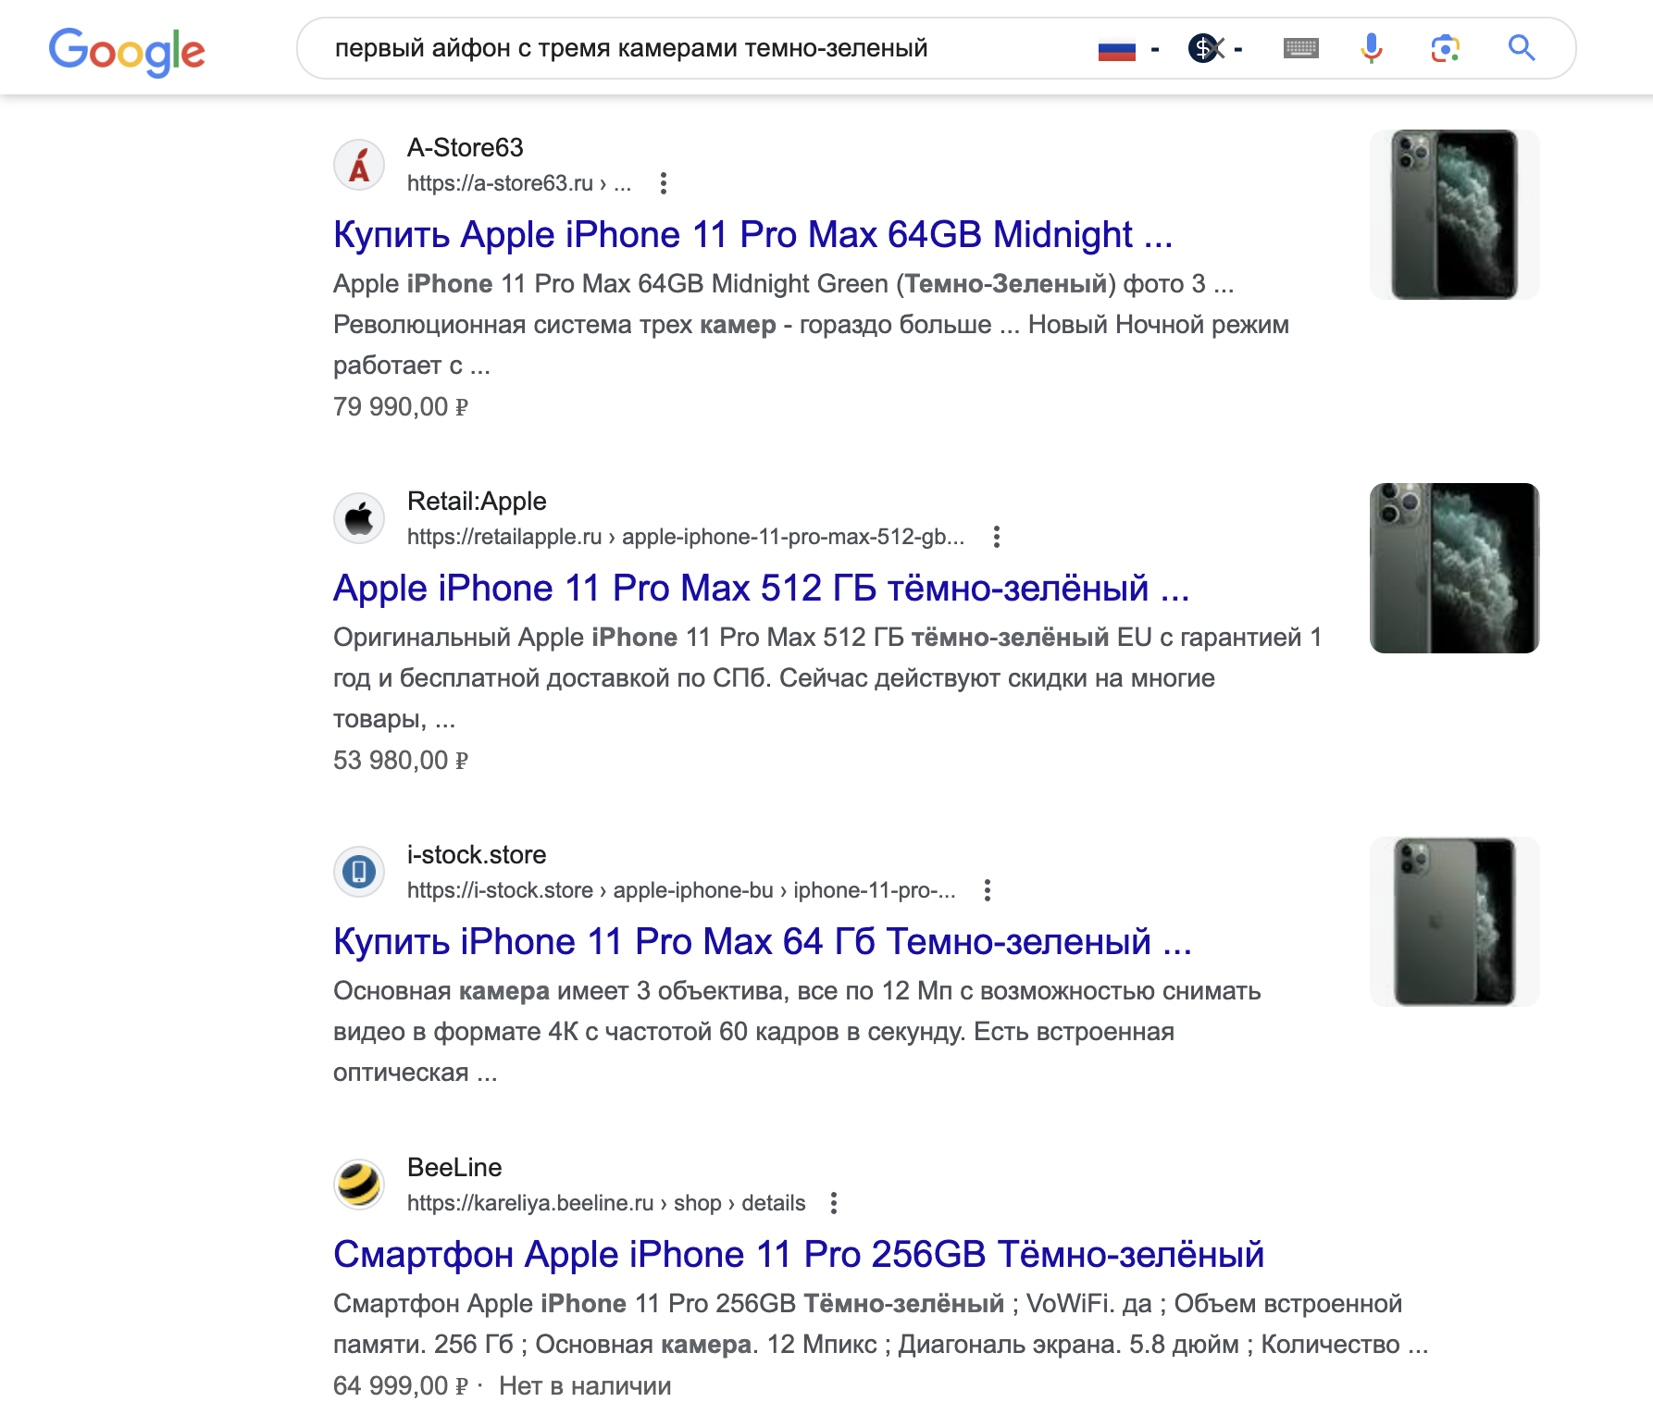Submit search with the magnifier icon
Viewport: 1653px width, 1427px height.
pos(1521,48)
